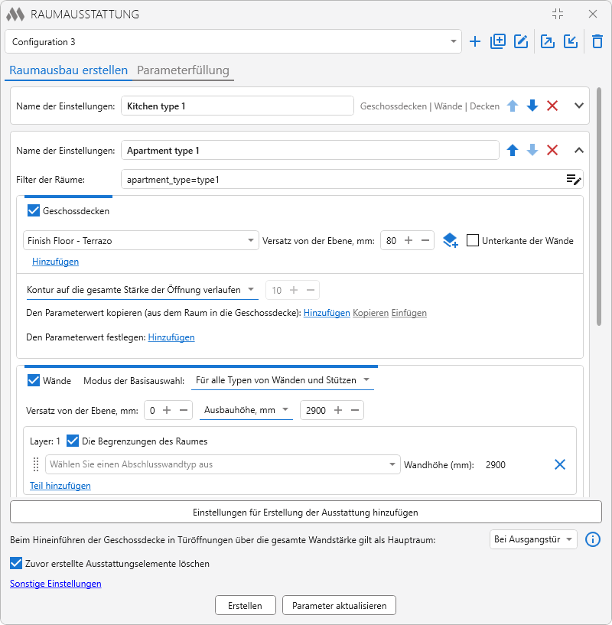Uncheck Die Begrenzungen des Raumes

[73, 441]
